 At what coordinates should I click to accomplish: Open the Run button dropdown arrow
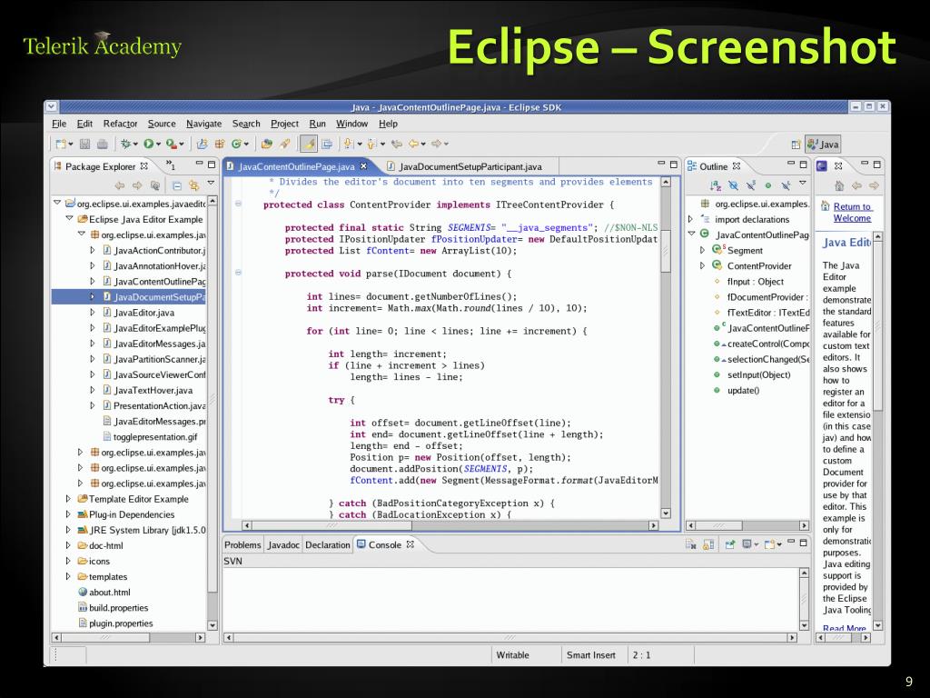coord(158,145)
